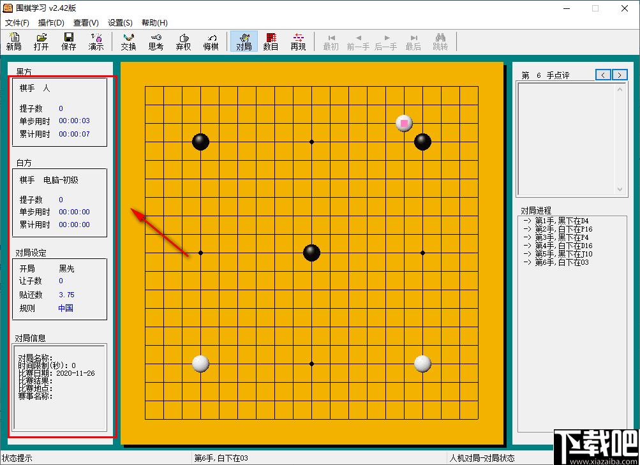This screenshot has width=640, height=465.
Task: Enable 再现 replay mode
Action: [297, 42]
